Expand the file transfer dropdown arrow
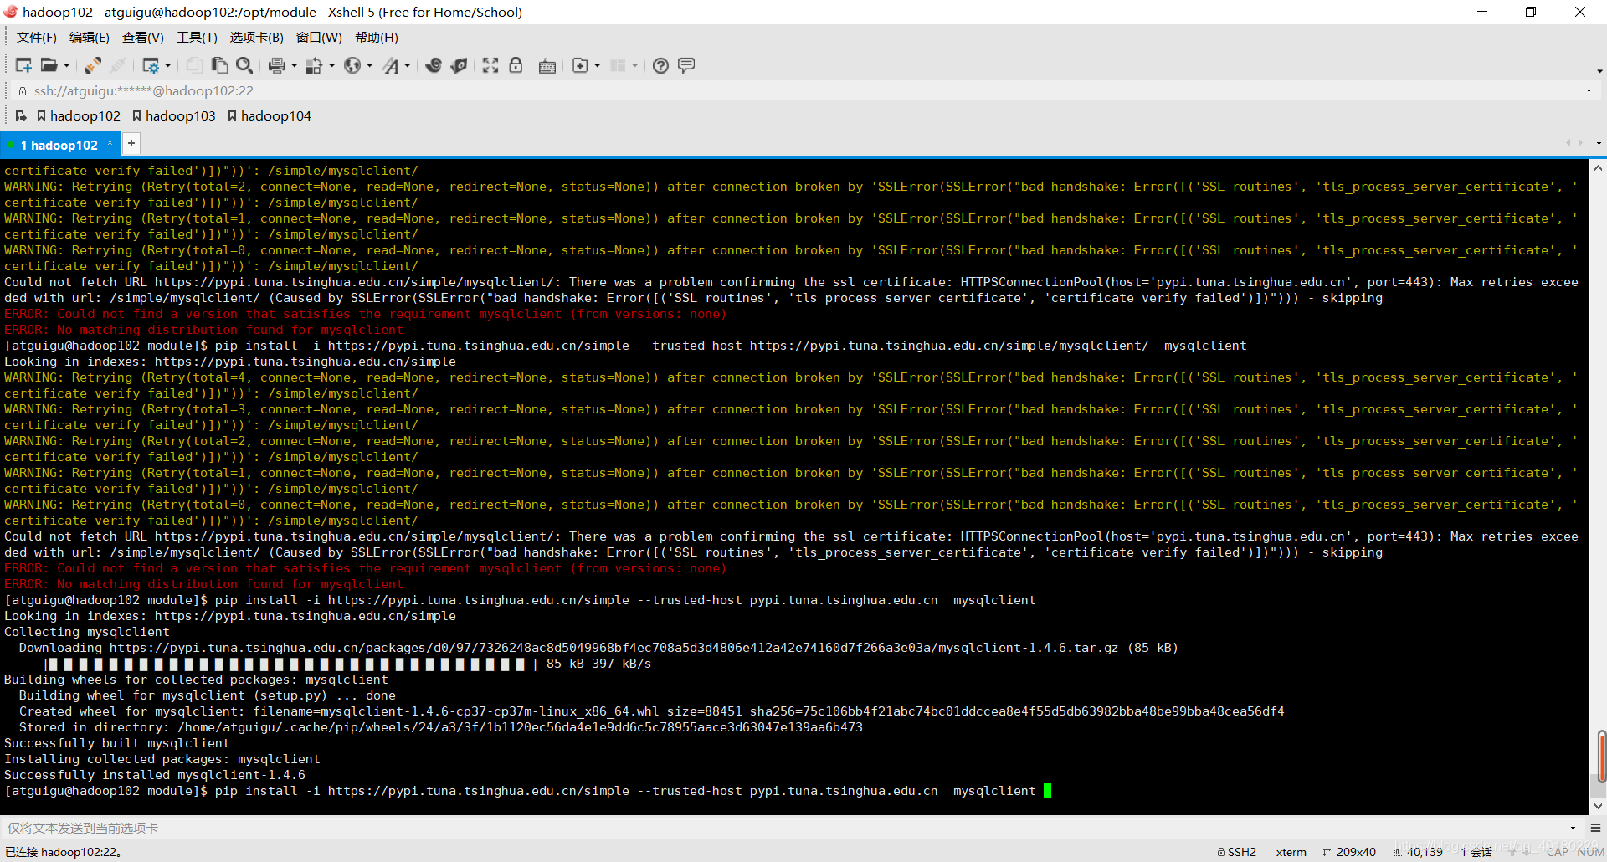This screenshot has height=862, width=1607. (x=331, y=66)
